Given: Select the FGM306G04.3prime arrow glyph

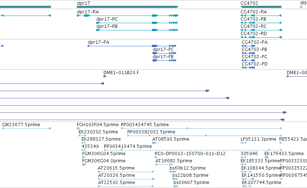Looking at the screenshot, I should pyautogui.click(x=84, y=164).
